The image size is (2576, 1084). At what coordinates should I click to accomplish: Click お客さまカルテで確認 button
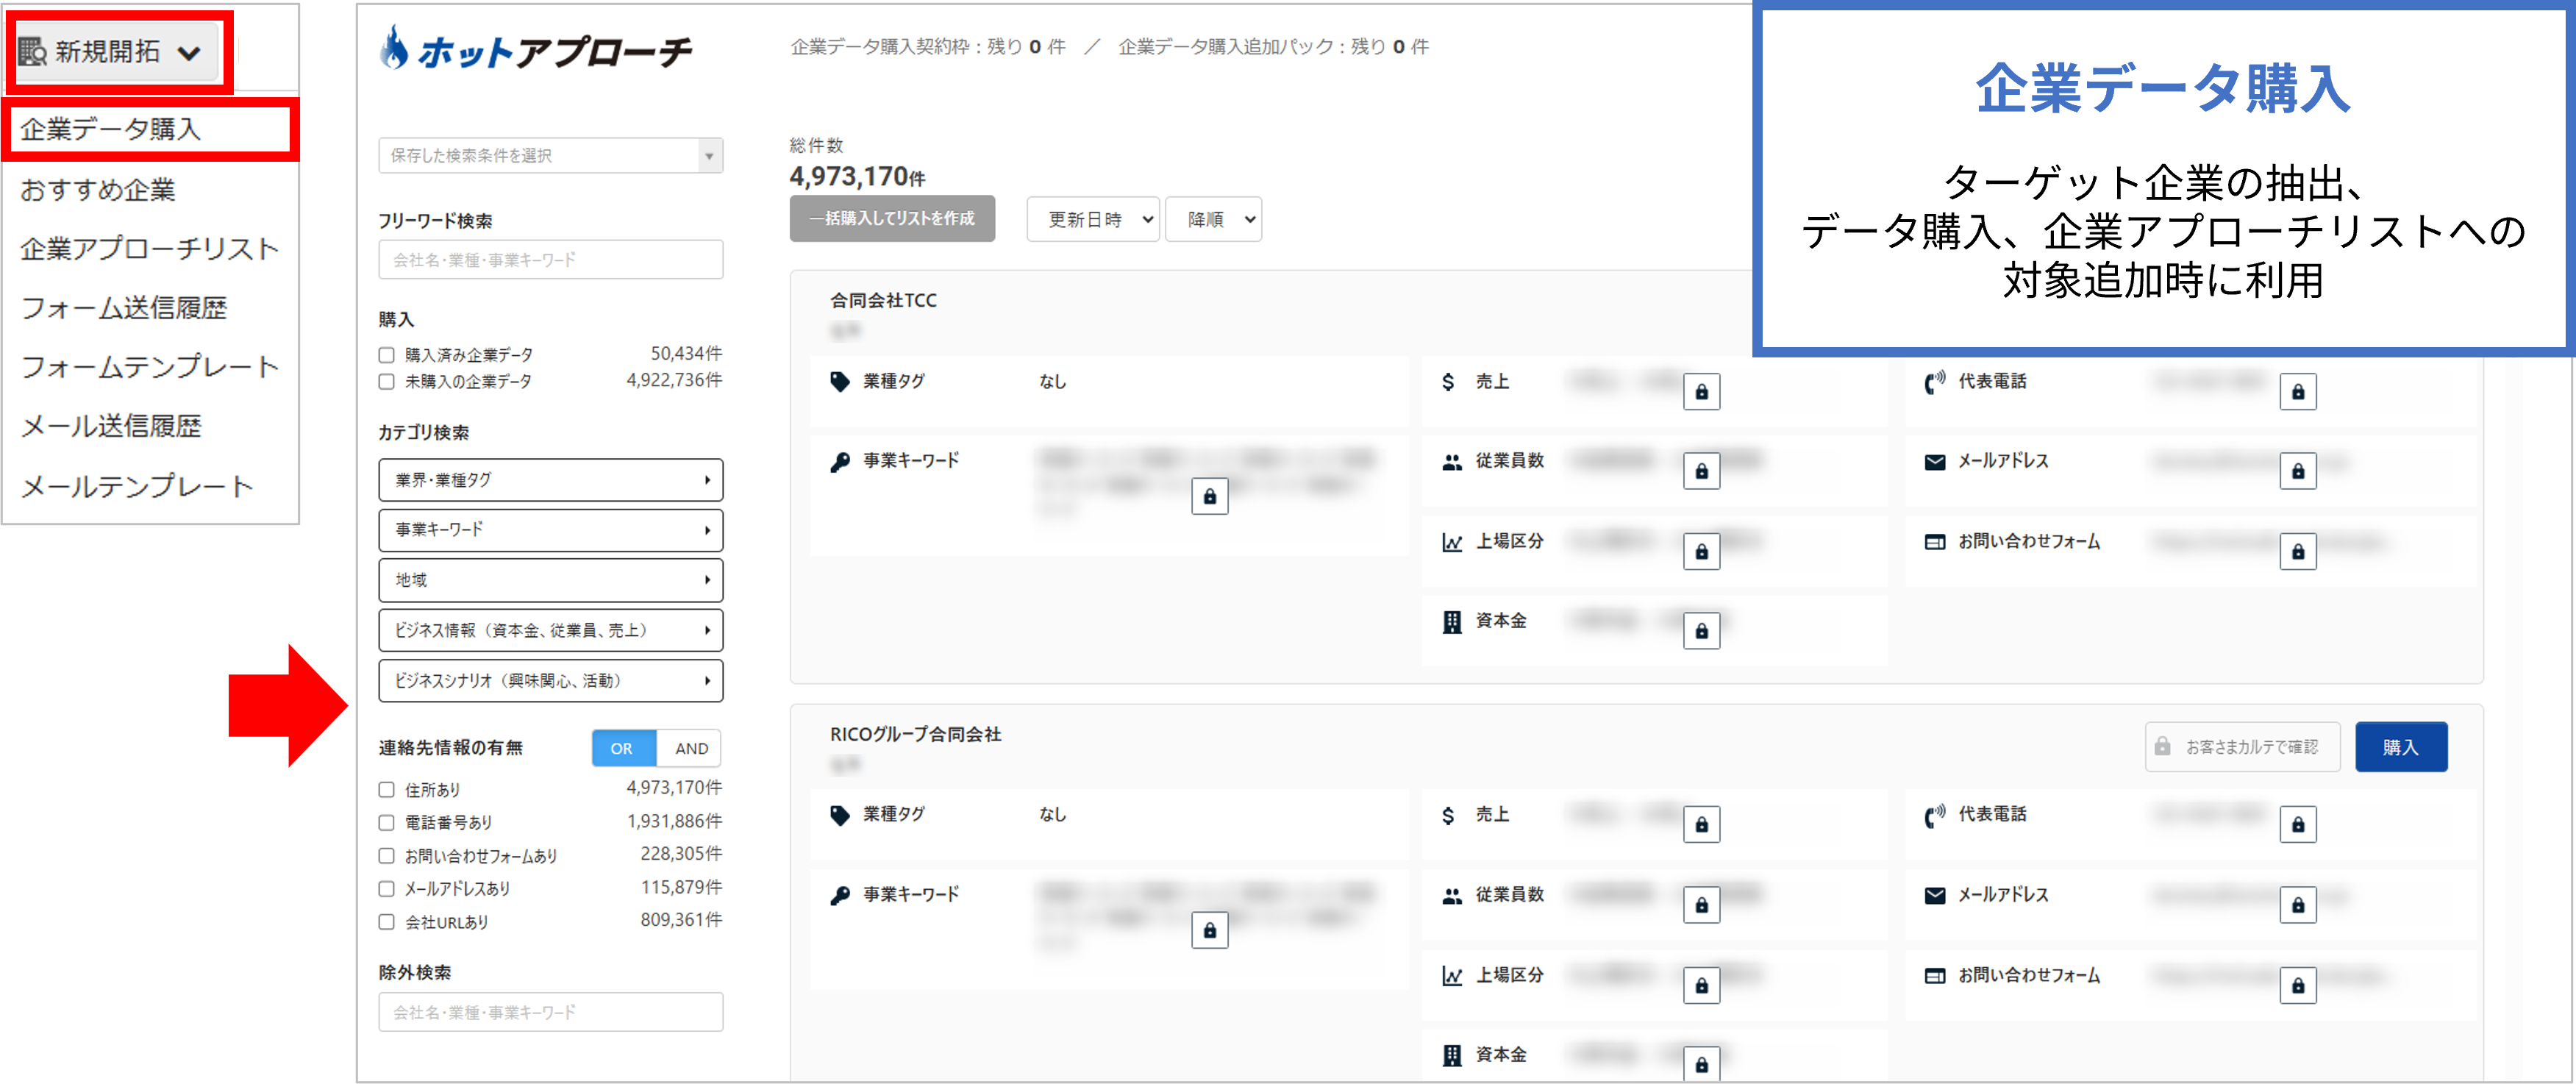(2242, 747)
